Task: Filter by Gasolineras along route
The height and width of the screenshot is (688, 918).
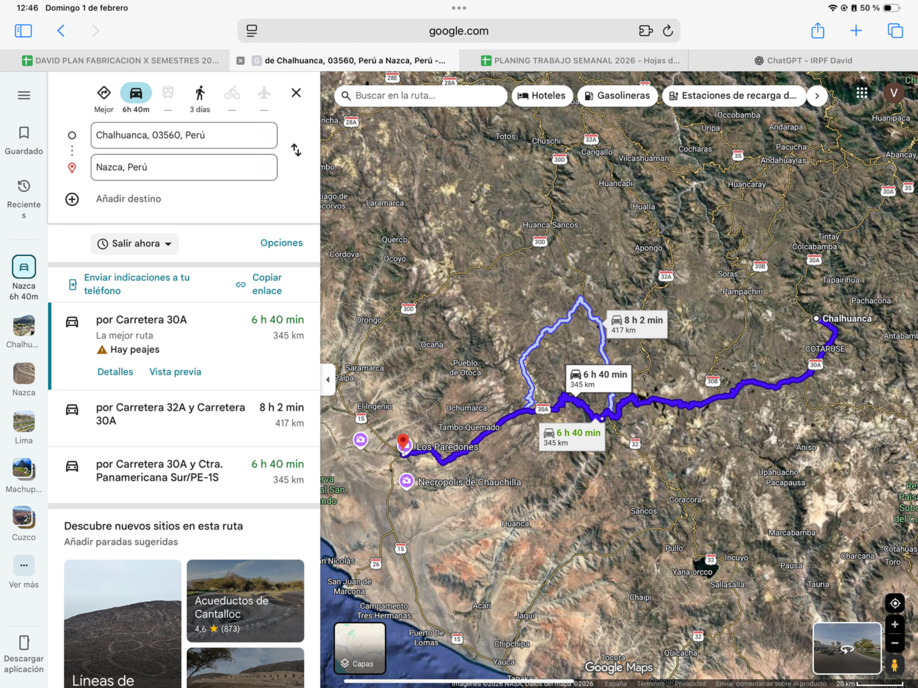Action: pos(617,95)
